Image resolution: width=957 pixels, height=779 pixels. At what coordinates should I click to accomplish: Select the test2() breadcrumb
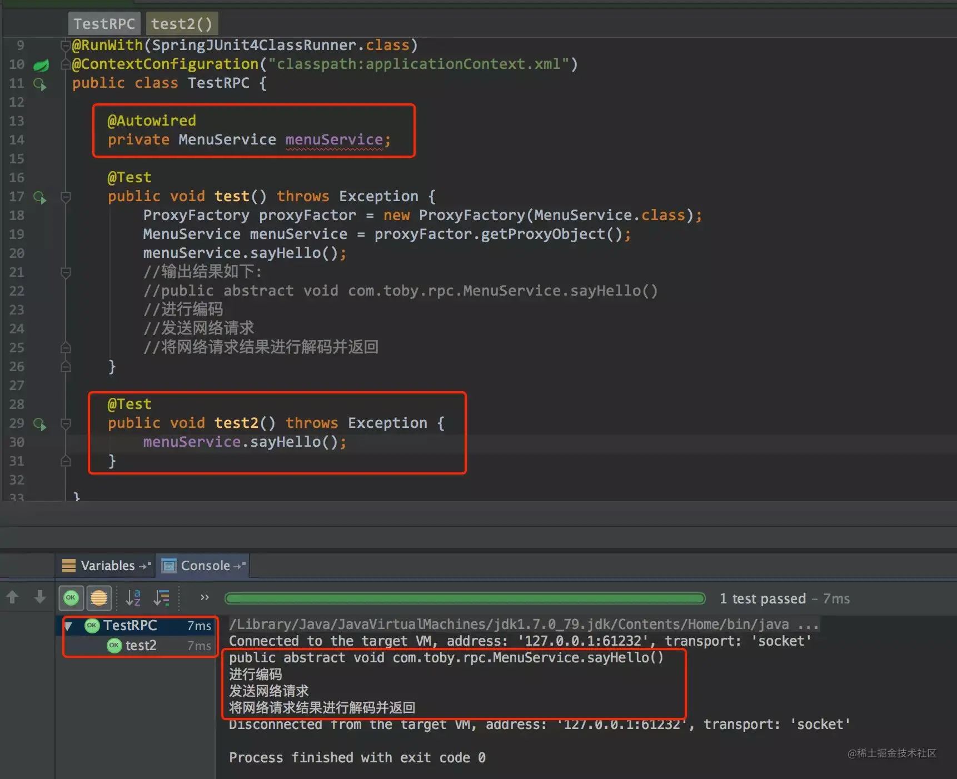coord(182,24)
